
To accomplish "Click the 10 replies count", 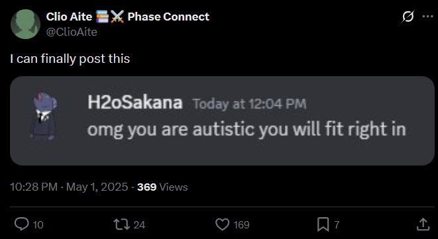I will pyautogui.click(x=38, y=225).
